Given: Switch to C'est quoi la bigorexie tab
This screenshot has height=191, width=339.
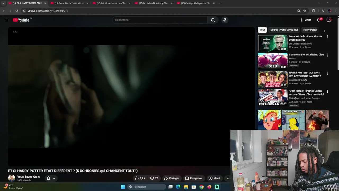Looking at the screenshot, I should 195,3.
